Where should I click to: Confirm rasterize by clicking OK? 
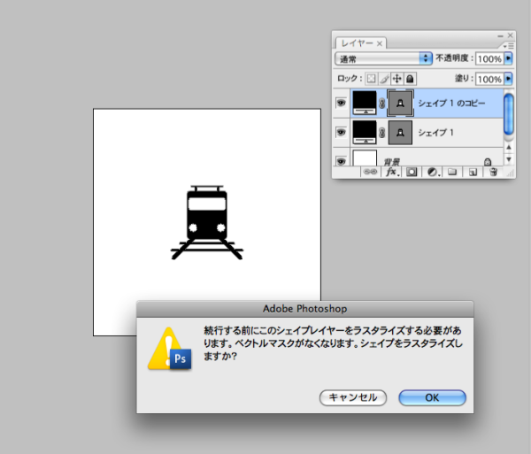pyautogui.click(x=432, y=397)
